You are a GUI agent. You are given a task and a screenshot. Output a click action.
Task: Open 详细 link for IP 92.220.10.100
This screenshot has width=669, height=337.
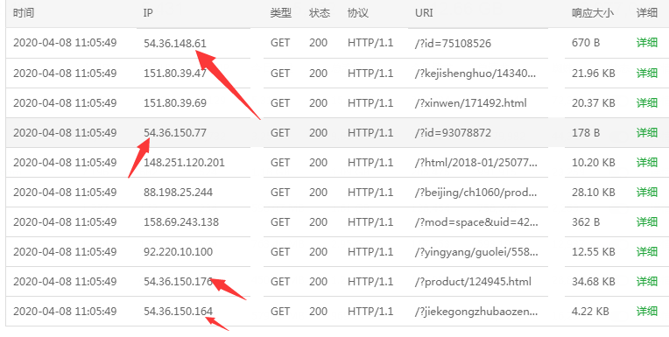pyautogui.click(x=647, y=252)
